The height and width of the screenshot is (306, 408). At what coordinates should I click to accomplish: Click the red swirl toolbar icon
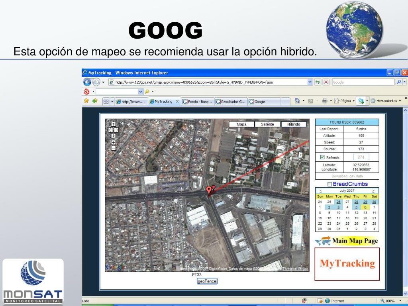point(86,92)
